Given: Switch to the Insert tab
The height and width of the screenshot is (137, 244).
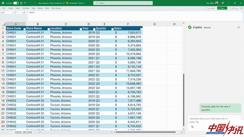Looking at the screenshot, I should [x=18, y=8].
